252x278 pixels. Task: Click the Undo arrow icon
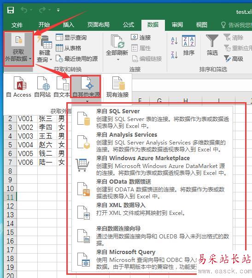(x=24, y=10)
